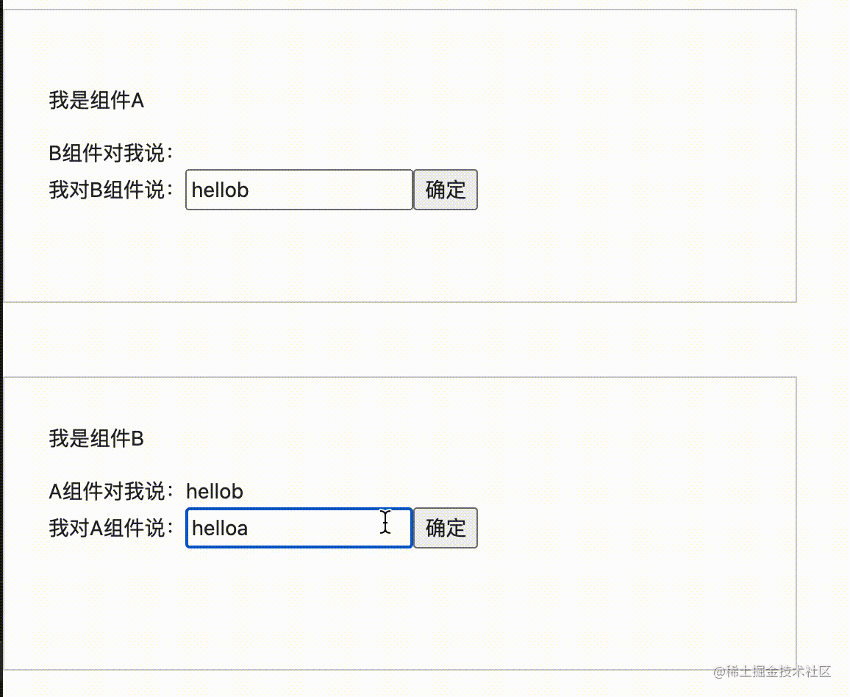Viewport: 850px width, 697px height.
Task: Click the 稀土掘金技术社区 watermark
Action: pyautogui.click(x=772, y=671)
